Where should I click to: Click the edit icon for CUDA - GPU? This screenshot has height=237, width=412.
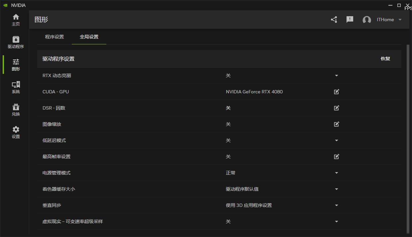coord(336,92)
